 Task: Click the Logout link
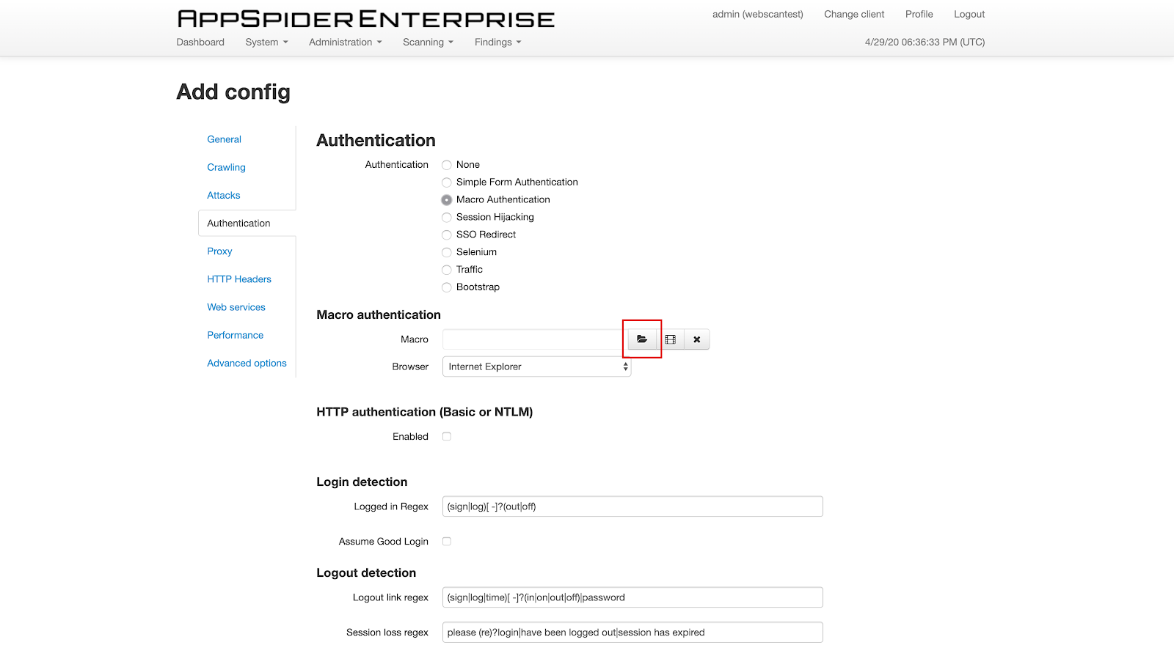969,14
